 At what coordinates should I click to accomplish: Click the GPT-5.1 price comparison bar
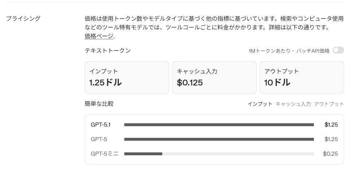point(219,125)
